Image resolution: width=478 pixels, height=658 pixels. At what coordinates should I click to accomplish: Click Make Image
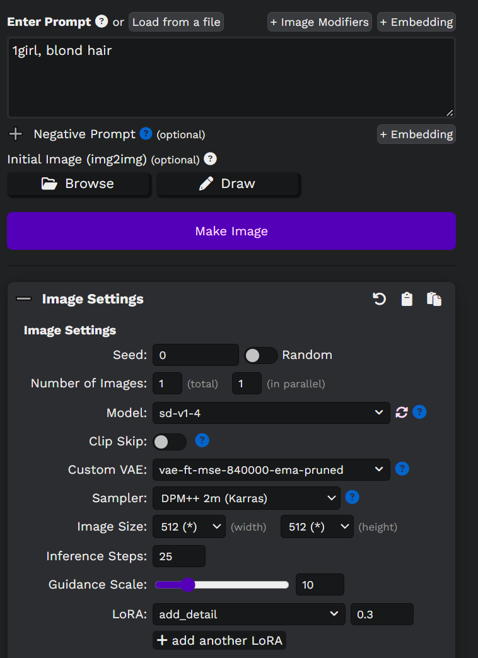[x=231, y=231]
